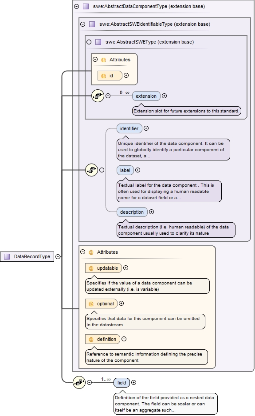Collapse the identifier/label/description sequence
The height and width of the screenshot is (416, 255).
pyautogui.click(x=102, y=170)
